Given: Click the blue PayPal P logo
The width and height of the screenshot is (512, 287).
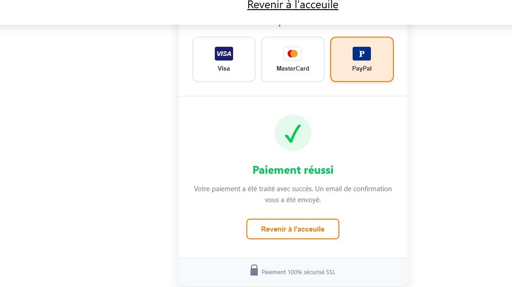Looking at the screenshot, I should (362, 54).
